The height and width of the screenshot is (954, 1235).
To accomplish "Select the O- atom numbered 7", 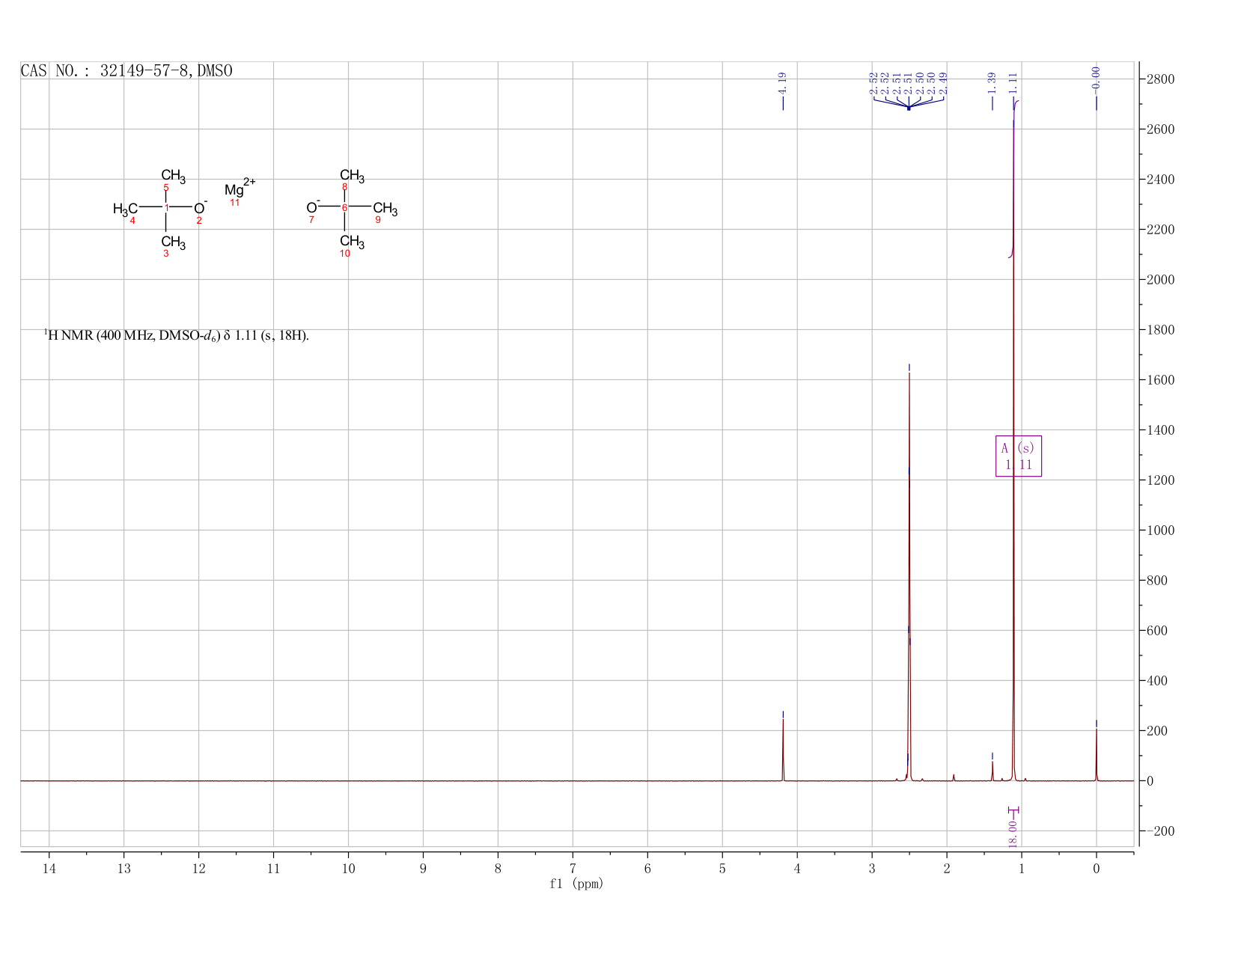I will tap(312, 207).
